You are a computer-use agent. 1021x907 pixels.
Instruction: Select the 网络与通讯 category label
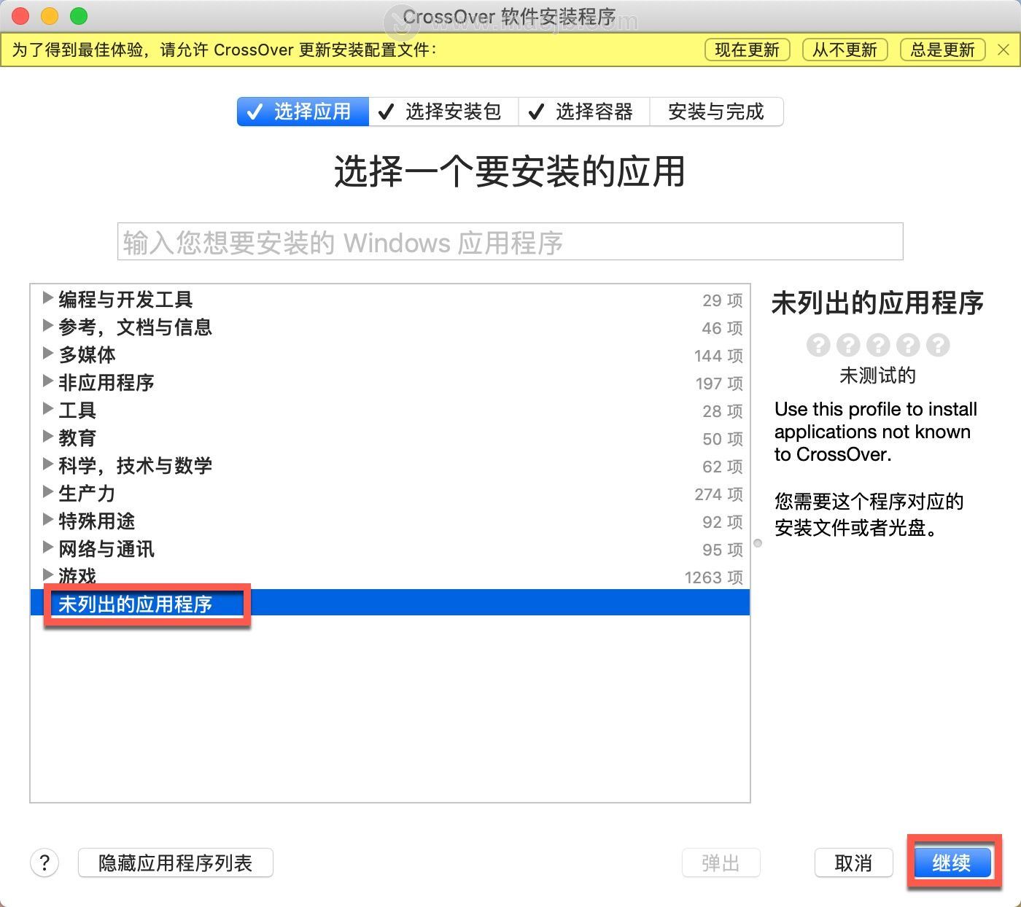(106, 548)
